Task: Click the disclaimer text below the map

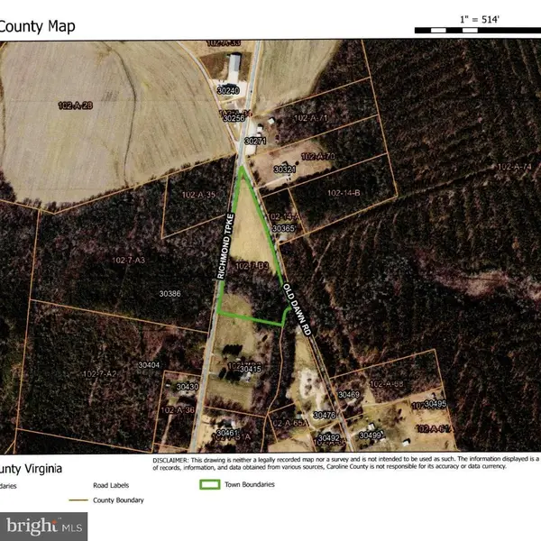Action: 343,462
